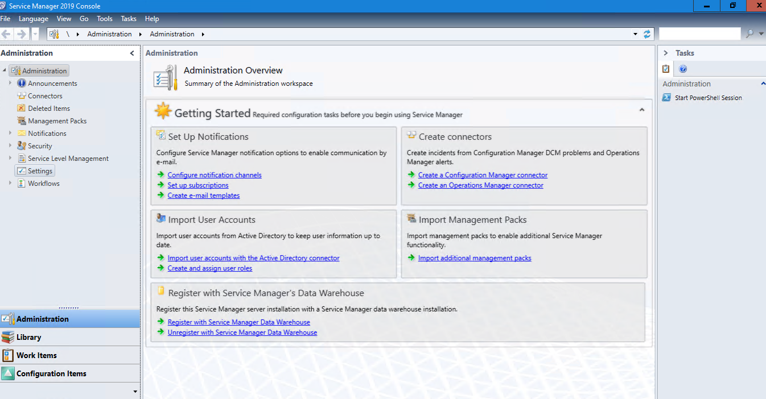The height and width of the screenshot is (399, 766).
Task: Open the Tasks menu
Action: click(x=128, y=18)
